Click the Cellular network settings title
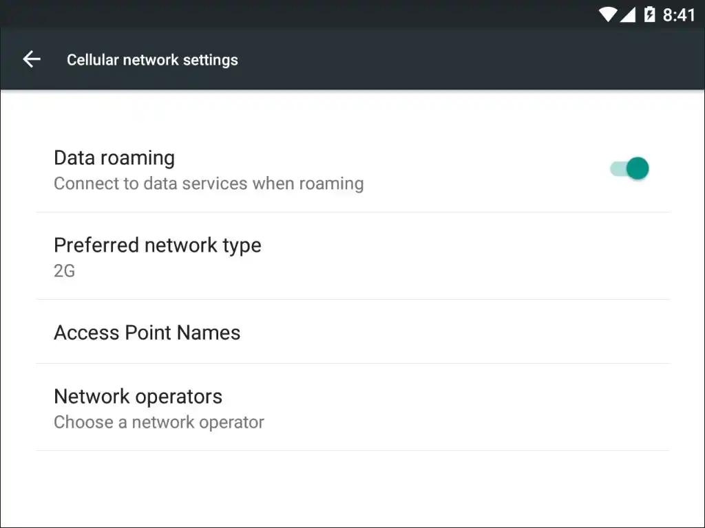705x528 pixels. [x=152, y=60]
